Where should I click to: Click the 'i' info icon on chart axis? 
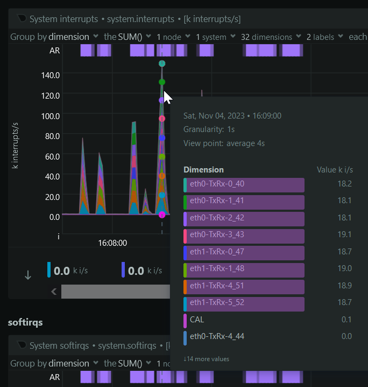click(x=59, y=237)
